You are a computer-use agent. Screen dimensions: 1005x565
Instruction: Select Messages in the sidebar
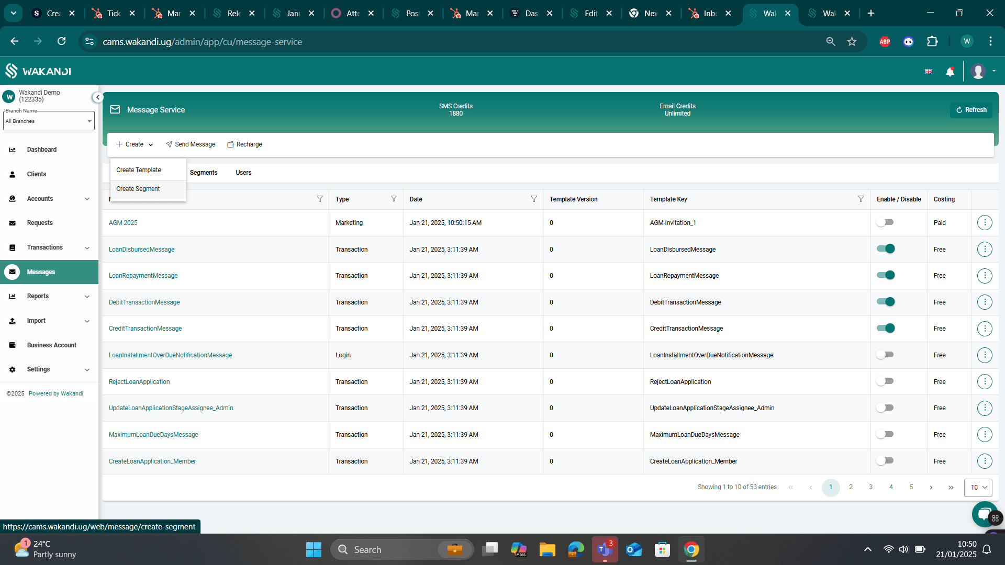pyautogui.click(x=49, y=272)
